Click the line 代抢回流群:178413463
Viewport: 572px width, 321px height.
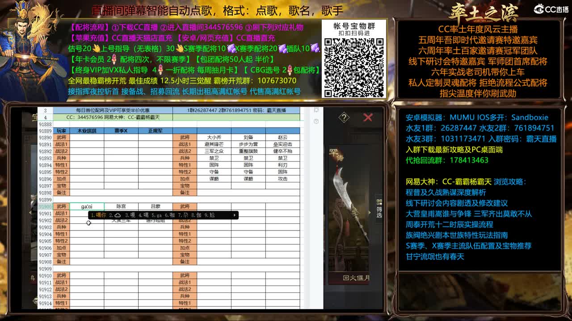[447, 160]
